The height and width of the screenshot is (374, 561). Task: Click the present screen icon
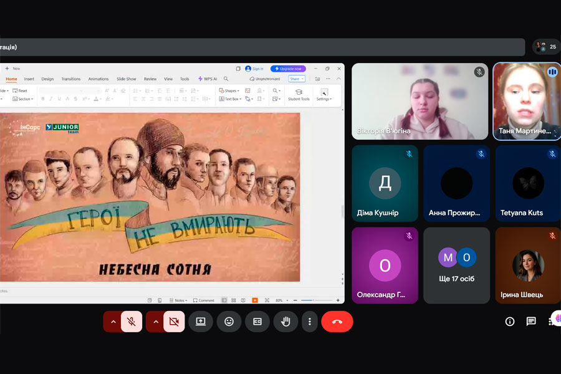tap(201, 322)
